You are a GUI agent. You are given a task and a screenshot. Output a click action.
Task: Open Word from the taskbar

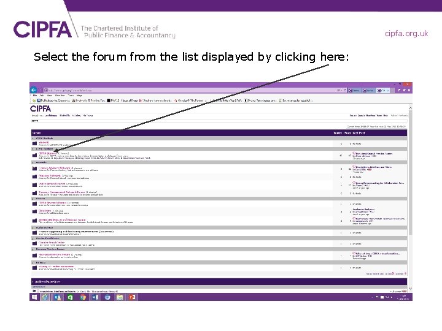[95, 297]
